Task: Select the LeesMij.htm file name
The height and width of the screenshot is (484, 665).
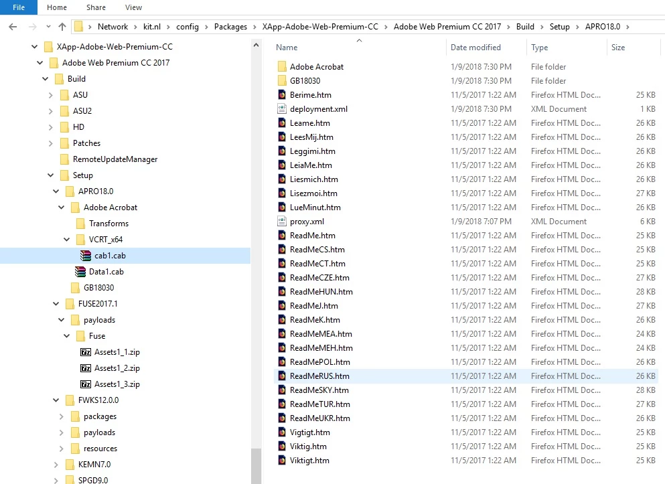Action: pos(311,137)
